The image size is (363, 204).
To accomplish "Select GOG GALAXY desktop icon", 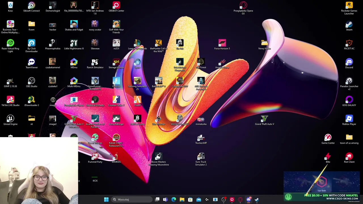I will (x=349, y=101).
